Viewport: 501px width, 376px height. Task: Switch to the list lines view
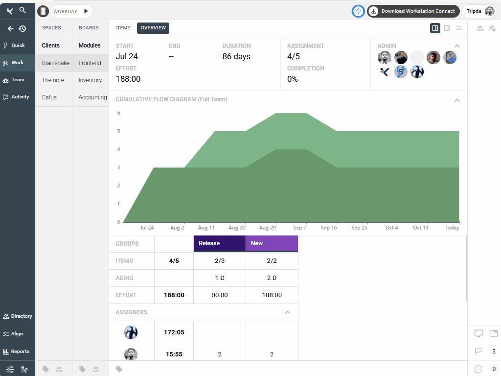(459, 28)
